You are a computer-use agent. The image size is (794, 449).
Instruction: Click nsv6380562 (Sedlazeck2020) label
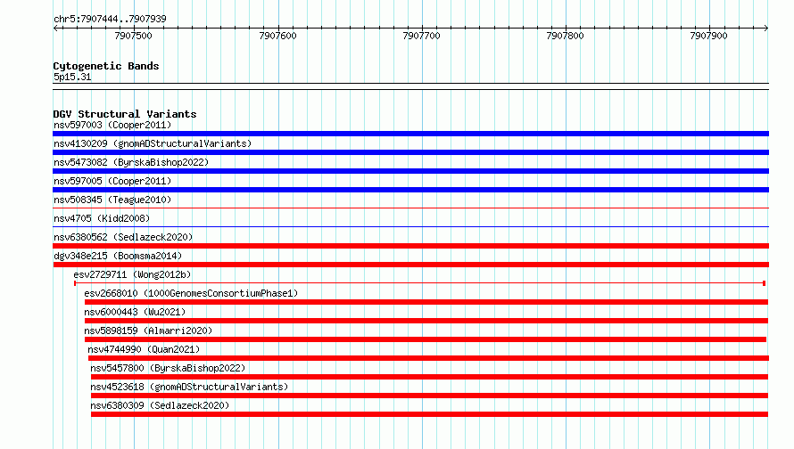123,237
